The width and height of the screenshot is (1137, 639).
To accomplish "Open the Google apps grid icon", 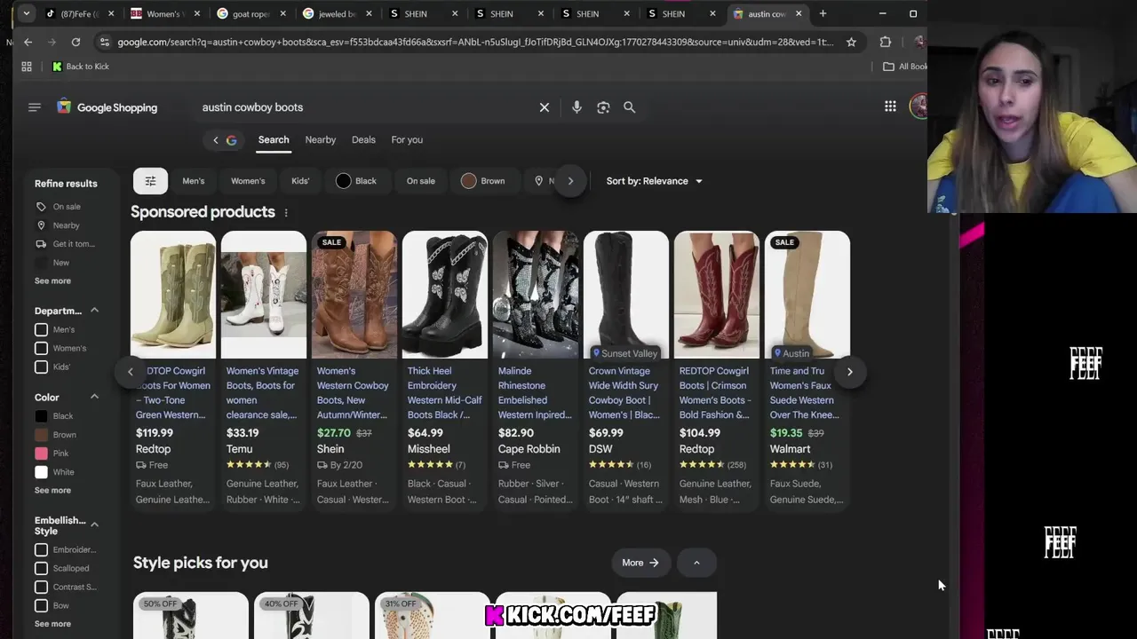I will pyautogui.click(x=890, y=106).
